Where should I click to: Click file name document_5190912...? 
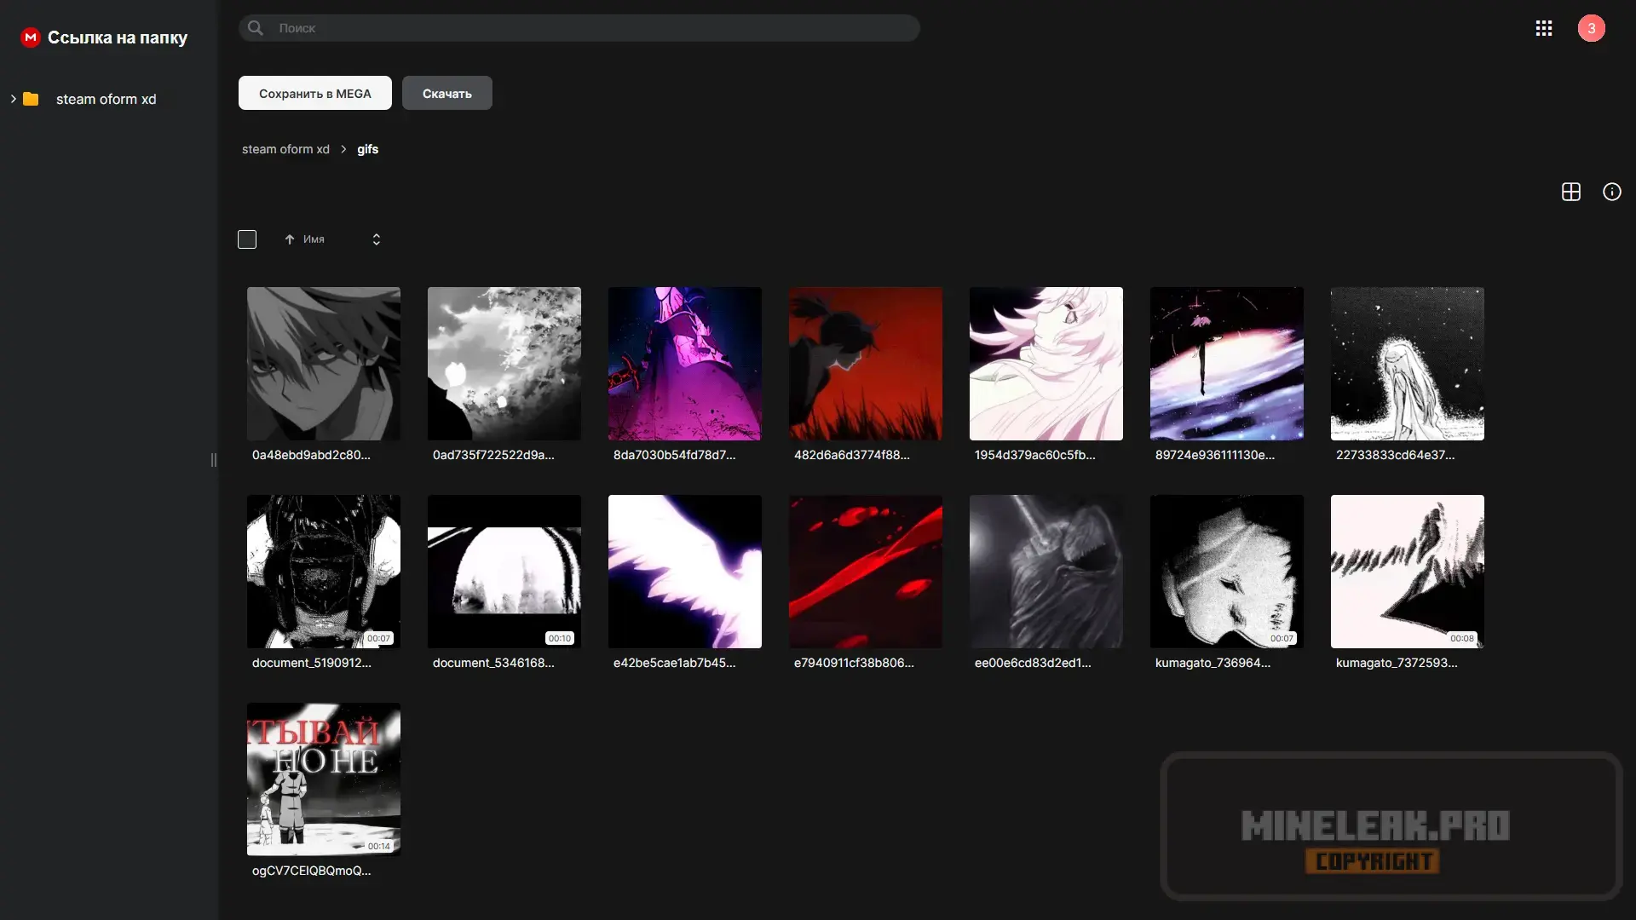pos(312,663)
